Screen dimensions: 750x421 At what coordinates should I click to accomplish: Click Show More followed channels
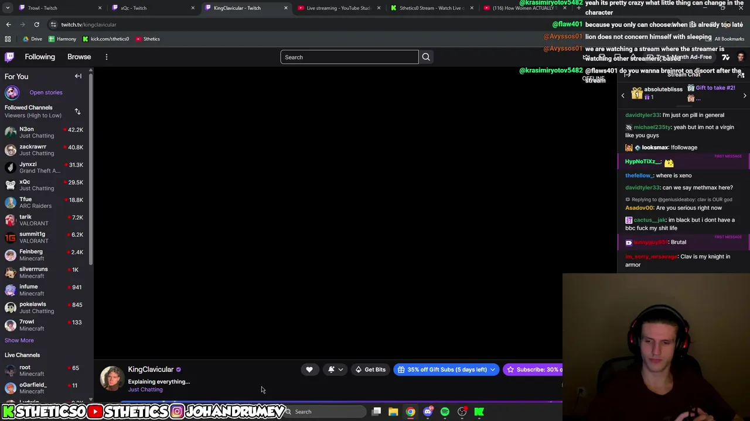19,340
